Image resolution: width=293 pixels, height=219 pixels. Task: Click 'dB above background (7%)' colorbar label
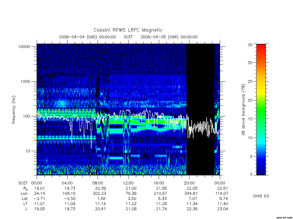243,110
